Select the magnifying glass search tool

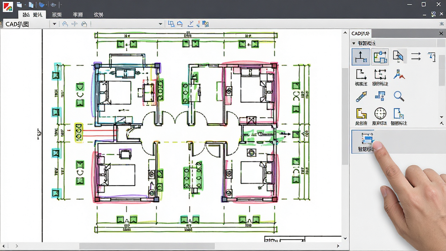[x=399, y=96]
